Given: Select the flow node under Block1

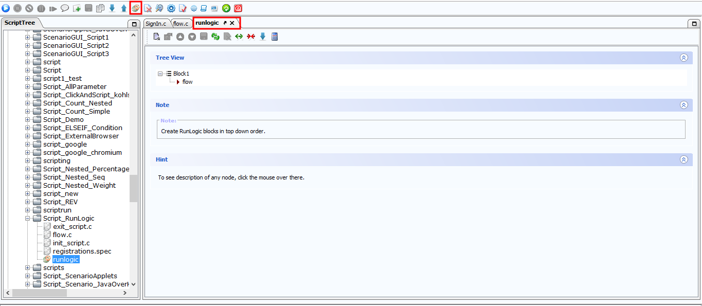Looking at the screenshot, I should (x=187, y=82).
